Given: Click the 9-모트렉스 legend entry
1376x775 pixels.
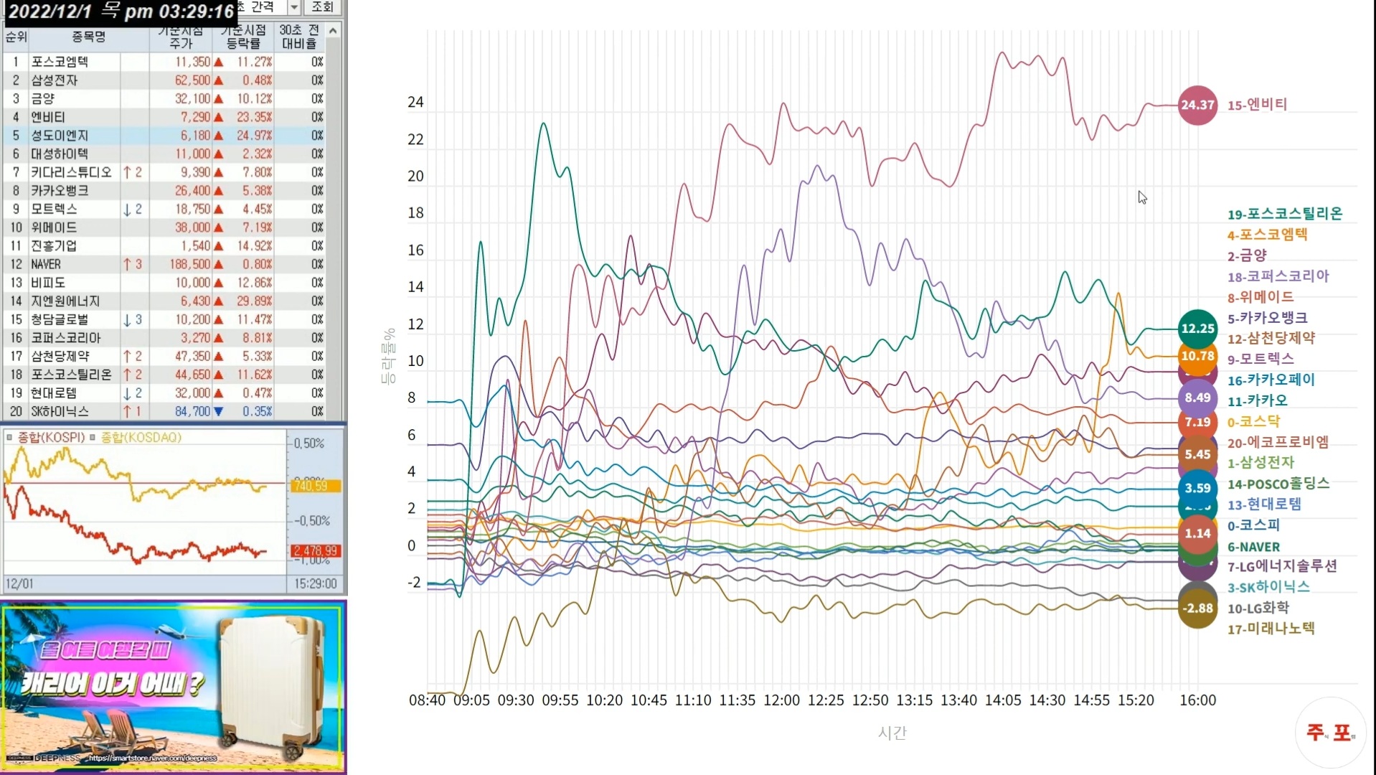Looking at the screenshot, I should pyautogui.click(x=1260, y=359).
